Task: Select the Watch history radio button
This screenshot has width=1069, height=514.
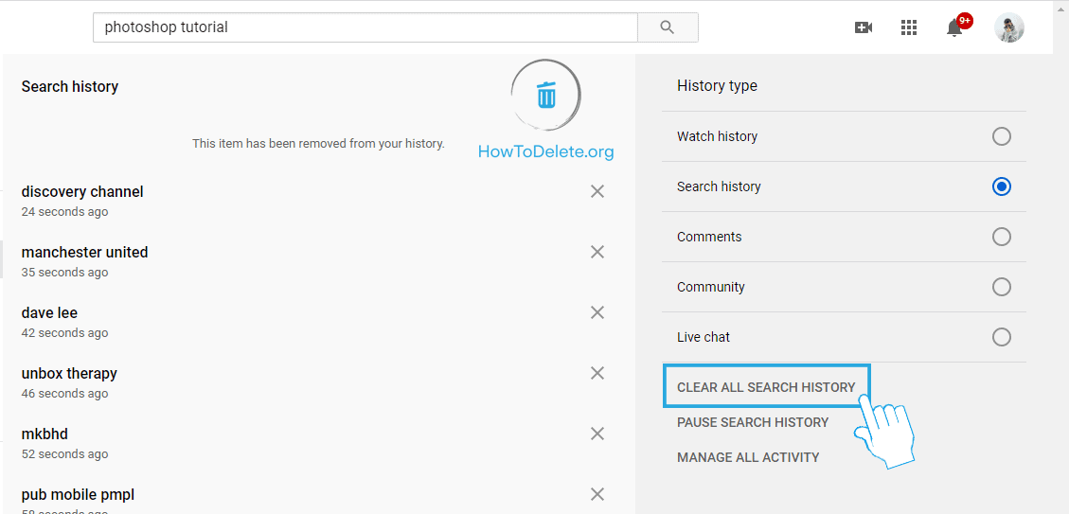Action: pos(1001,136)
